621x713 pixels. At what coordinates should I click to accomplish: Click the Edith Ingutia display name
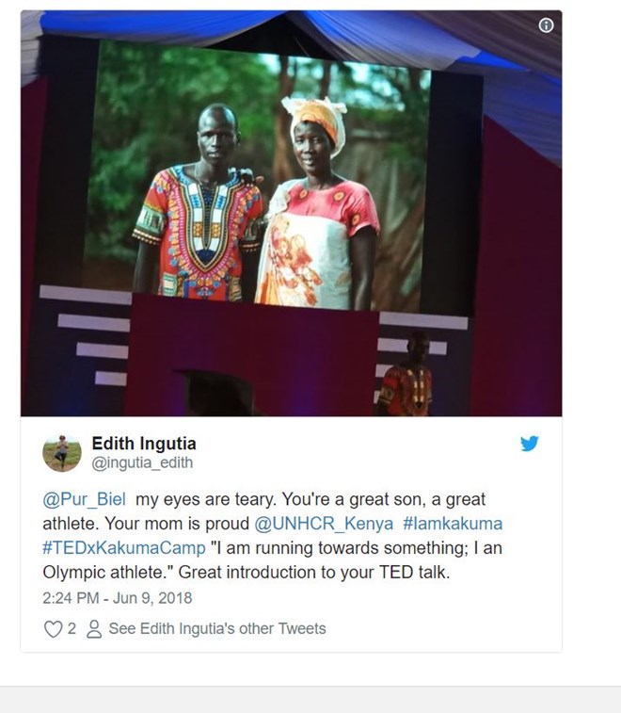144,444
